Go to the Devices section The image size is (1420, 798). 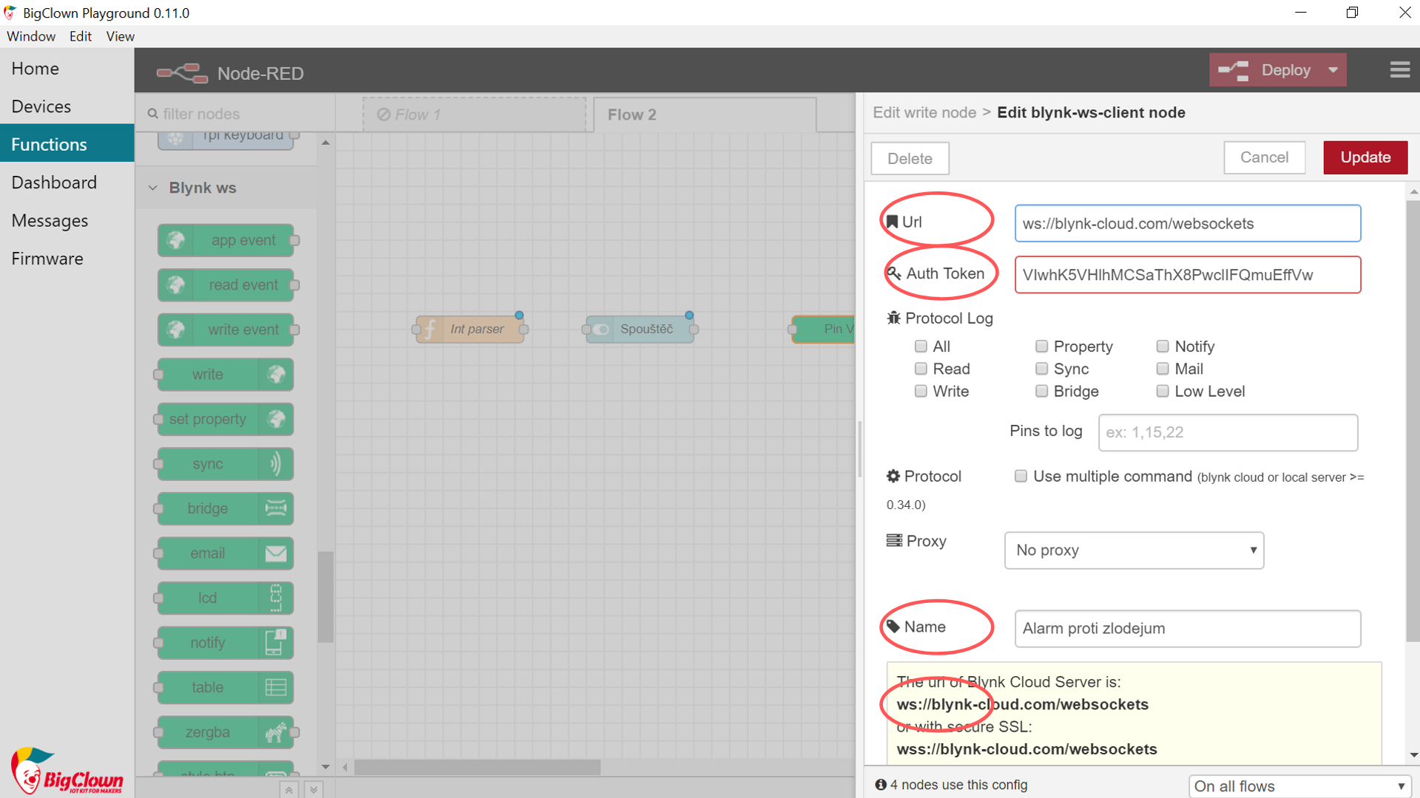tap(67, 106)
